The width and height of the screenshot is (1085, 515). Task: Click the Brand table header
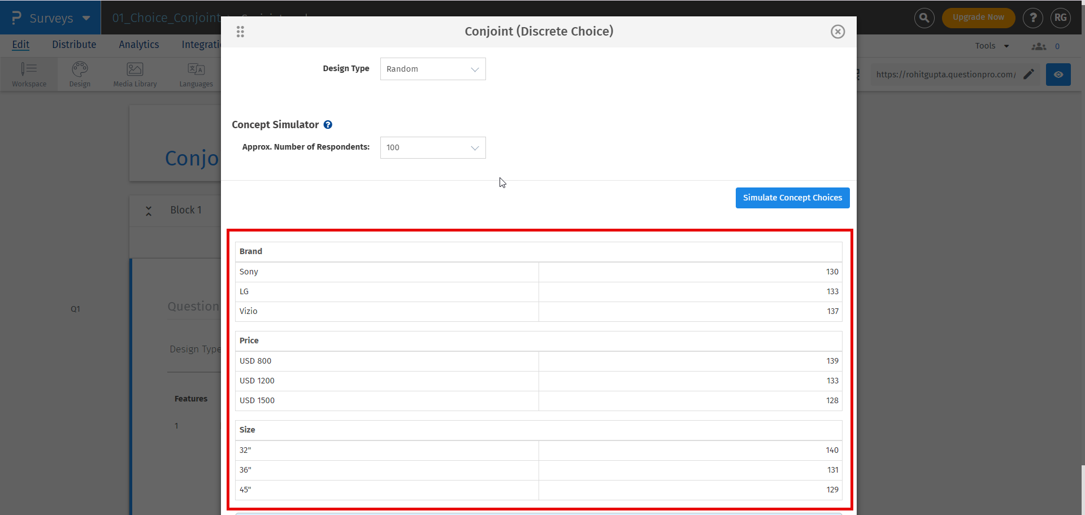[539, 252]
